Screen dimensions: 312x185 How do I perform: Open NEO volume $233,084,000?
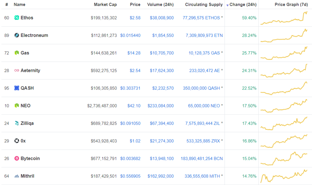tap(161, 106)
